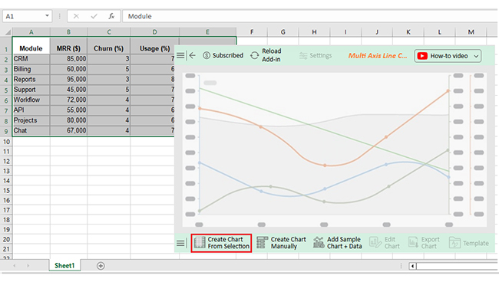
Task: Select column D header
Action: tap(154, 31)
